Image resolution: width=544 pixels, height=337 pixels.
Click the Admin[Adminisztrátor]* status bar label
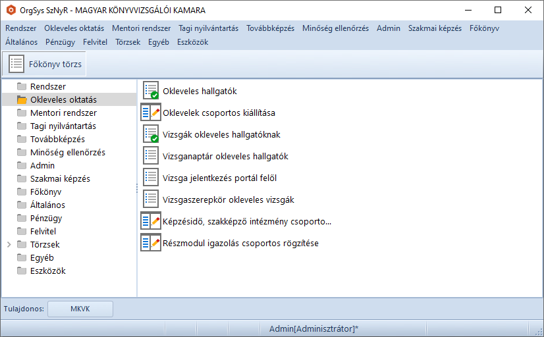[x=313, y=328]
